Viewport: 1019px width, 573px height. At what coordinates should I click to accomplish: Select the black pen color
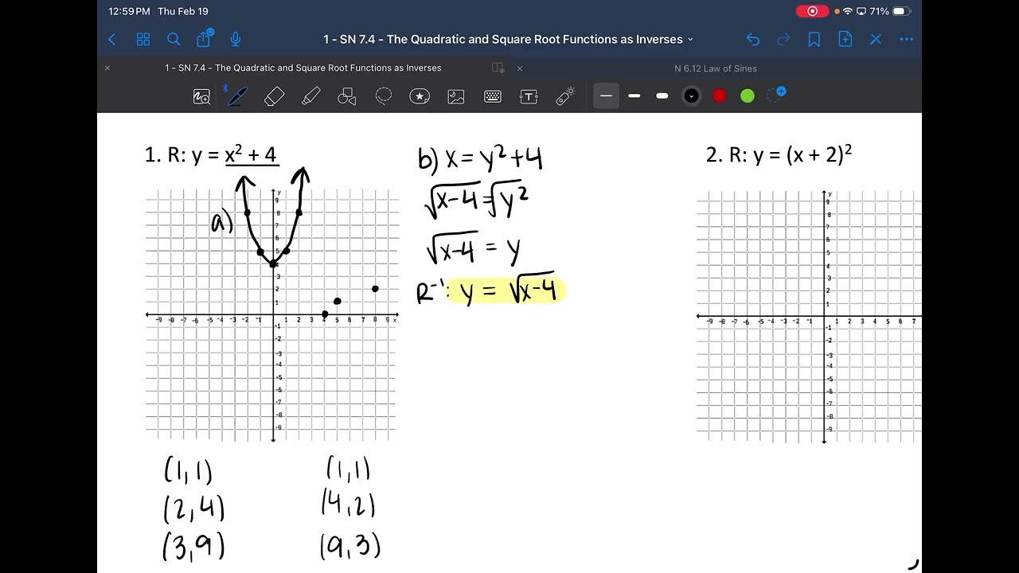click(691, 95)
